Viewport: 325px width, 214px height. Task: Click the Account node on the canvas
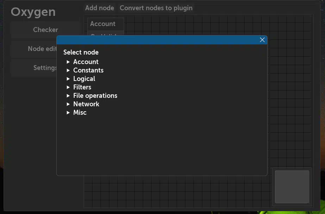[103, 24]
